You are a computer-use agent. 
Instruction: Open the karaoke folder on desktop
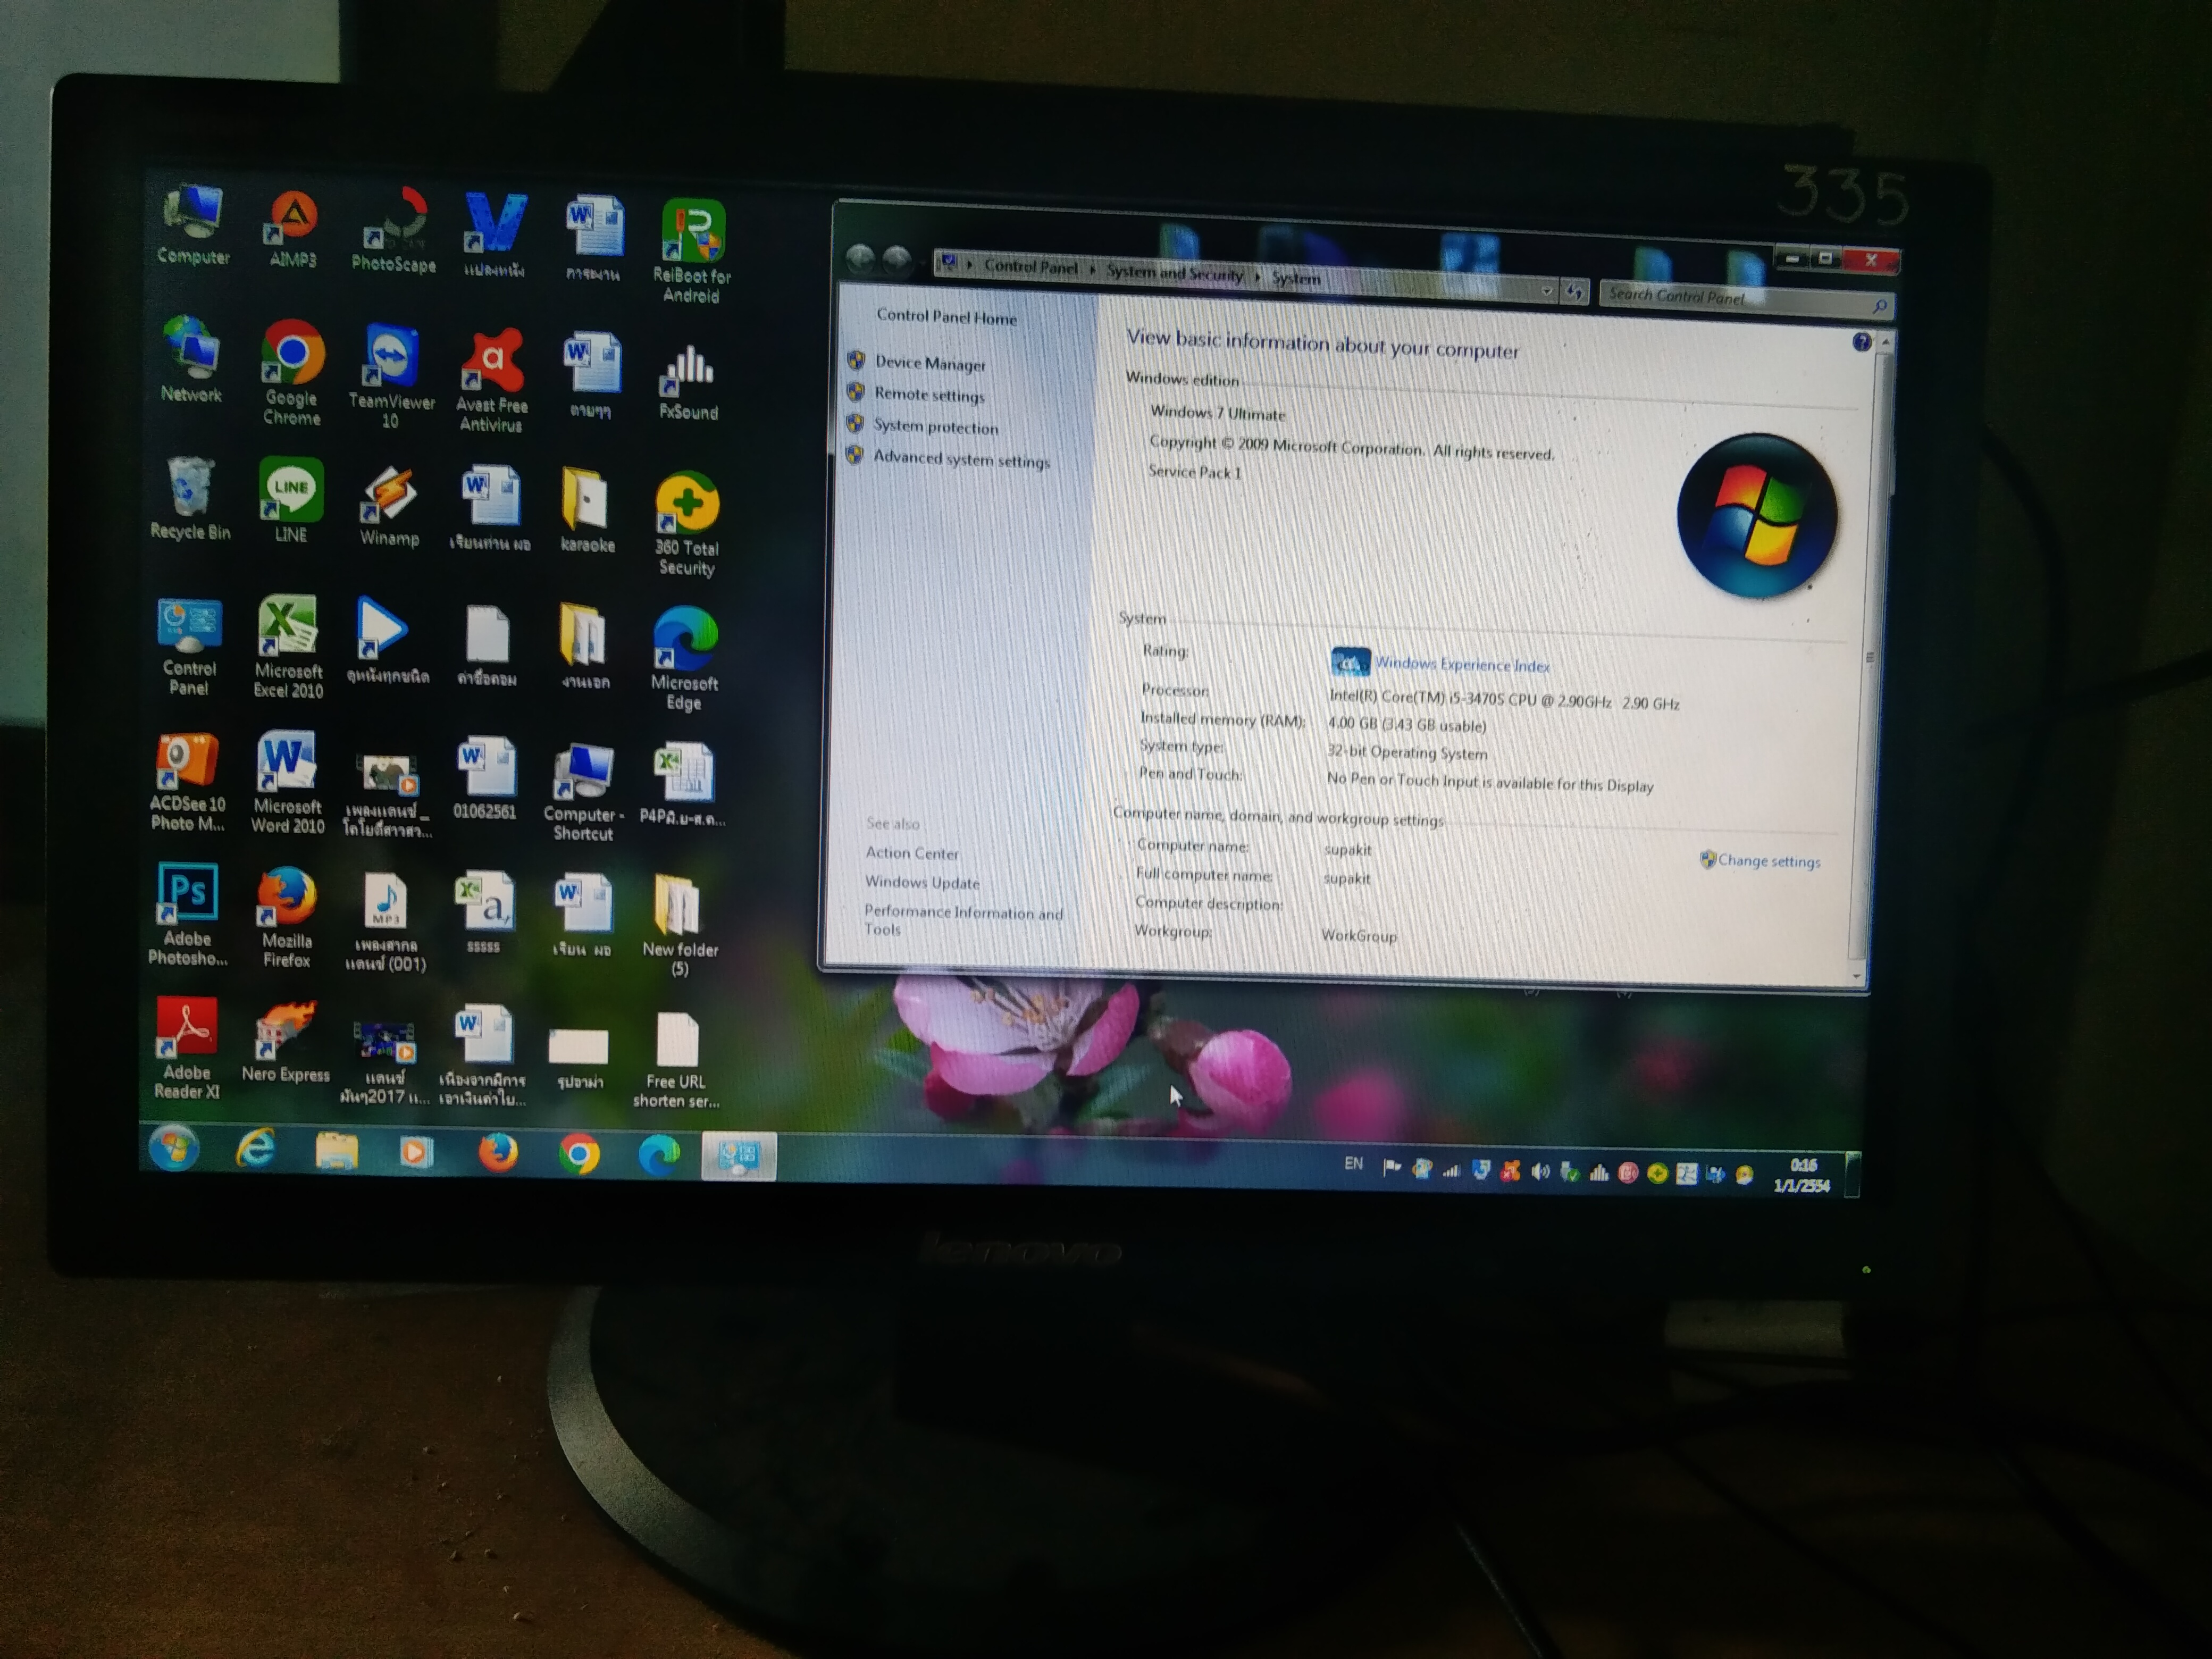[x=587, y=510]
